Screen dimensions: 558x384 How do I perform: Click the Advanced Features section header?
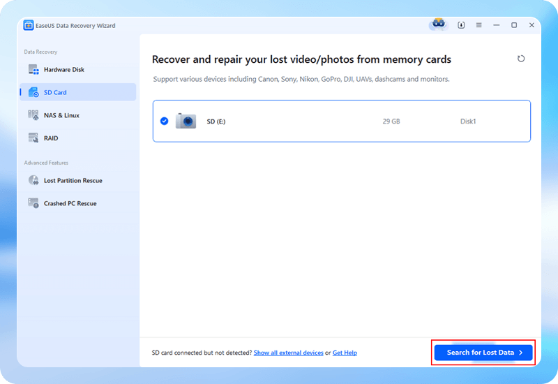(46, 163)
